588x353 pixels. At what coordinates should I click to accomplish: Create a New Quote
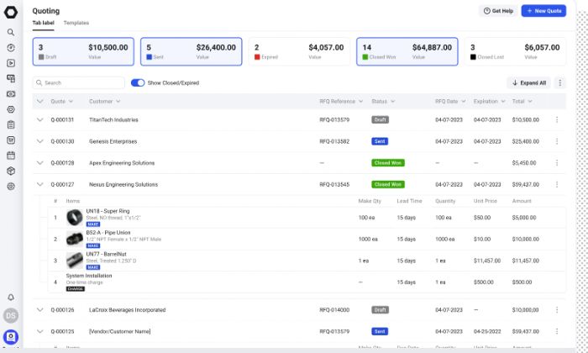tap(543, 11)
